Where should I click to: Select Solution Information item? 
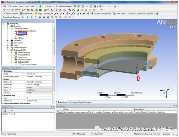point(29,64)
